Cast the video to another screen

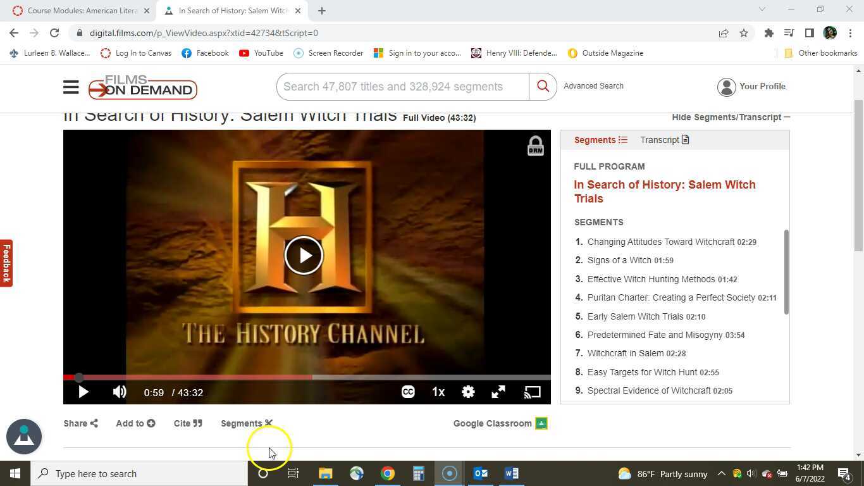(532, 392)
